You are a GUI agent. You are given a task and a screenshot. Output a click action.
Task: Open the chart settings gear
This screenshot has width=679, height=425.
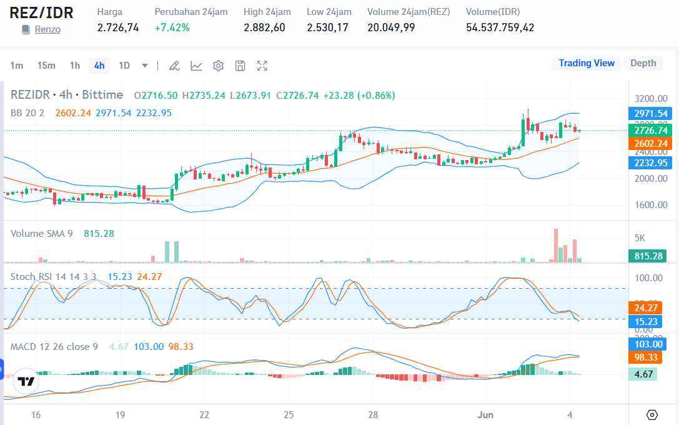pos(218,65)
